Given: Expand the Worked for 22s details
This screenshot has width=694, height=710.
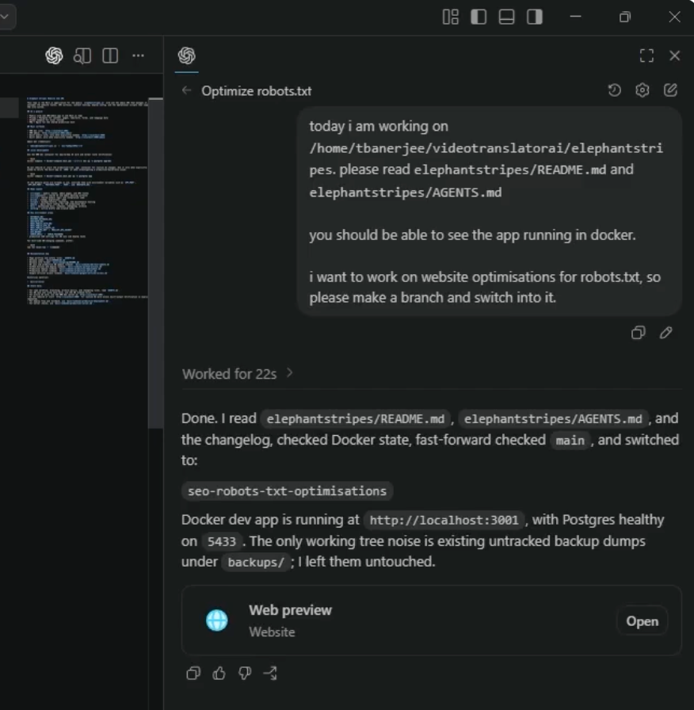Looking at the screenshot, I should (x=238, y=373).
